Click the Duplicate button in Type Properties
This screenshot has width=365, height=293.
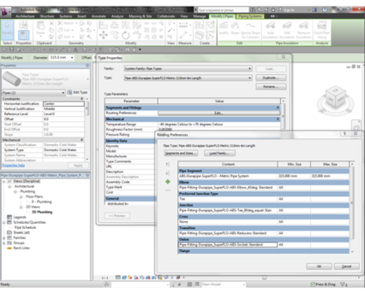coord(271,78)
